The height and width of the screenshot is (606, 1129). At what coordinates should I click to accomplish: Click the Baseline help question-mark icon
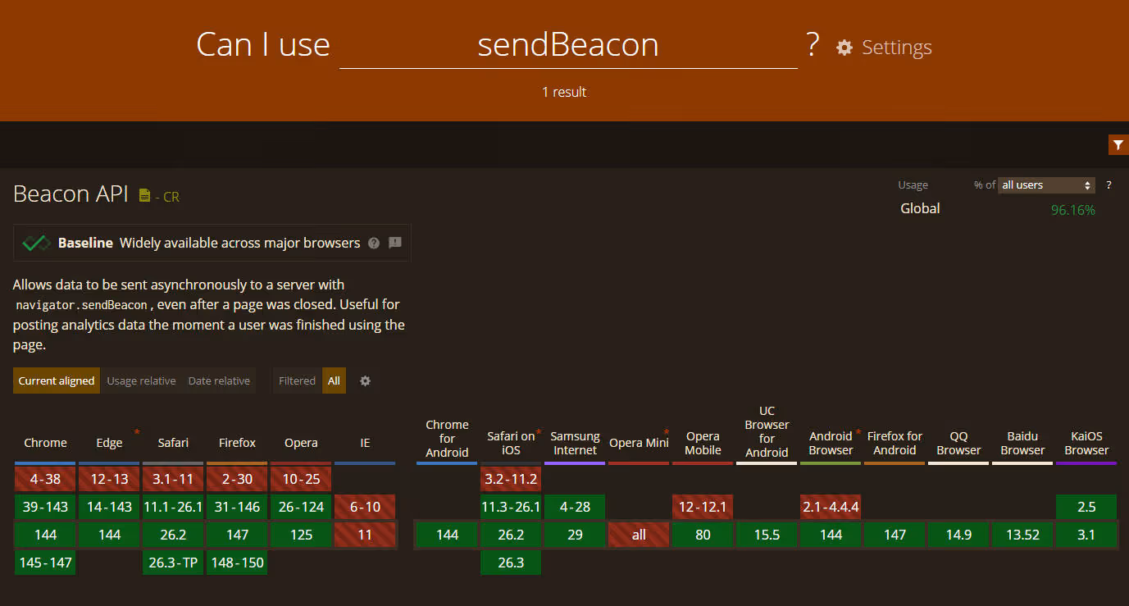pos(374,243)
